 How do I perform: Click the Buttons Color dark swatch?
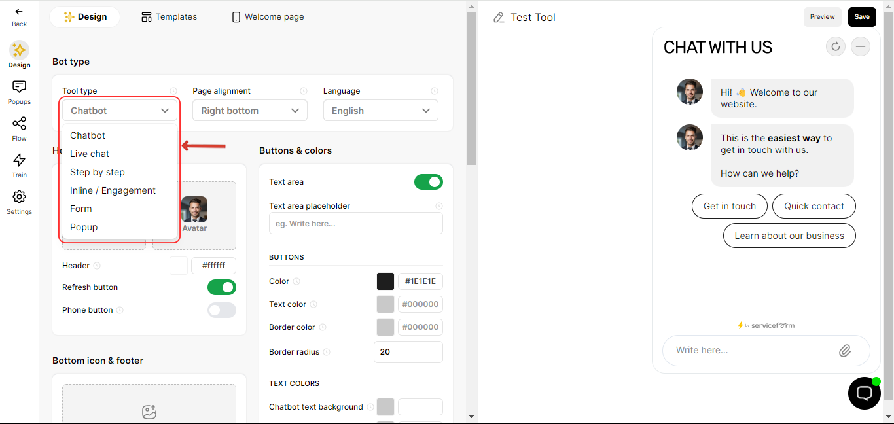click(385, 281)
